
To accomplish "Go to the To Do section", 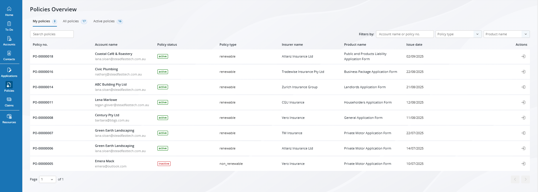I will (9, 26).
